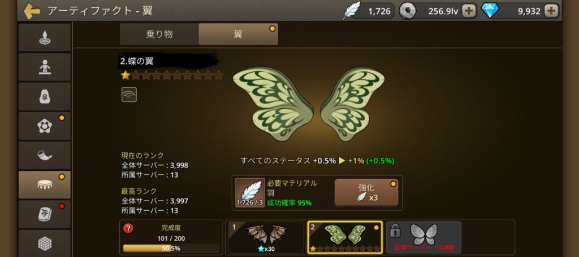Open the scroll card sidebar icon
The height and width of the screenshot is (257, 579).
point(45,214)
